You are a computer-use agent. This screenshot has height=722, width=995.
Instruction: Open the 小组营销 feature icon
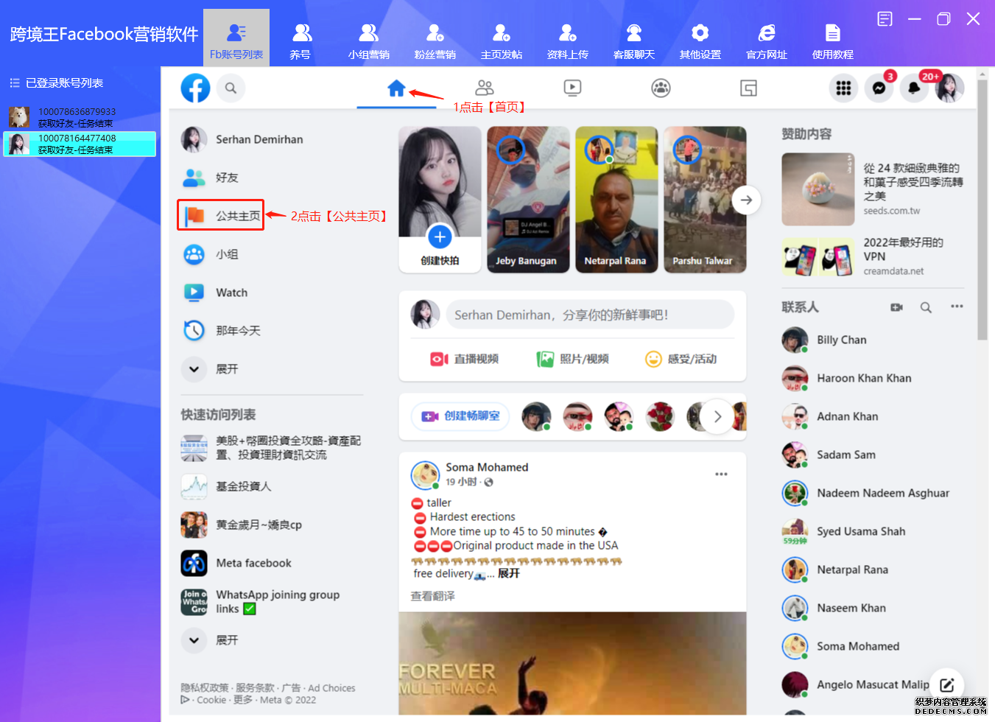point(368,37)
